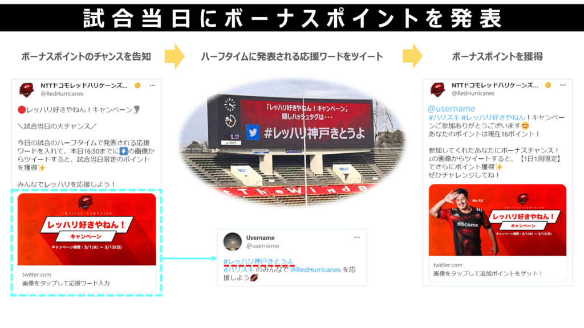This screenshot has width=584, height=328.
Task: Open the #レッハリ神戸きとうよ hashtag link
Action: 258,261
